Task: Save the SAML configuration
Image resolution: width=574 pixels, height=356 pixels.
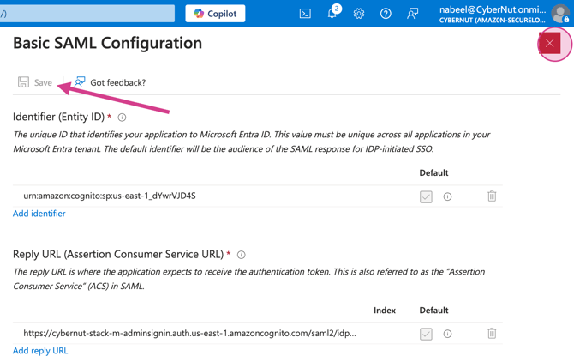Action: coord(35,82)
